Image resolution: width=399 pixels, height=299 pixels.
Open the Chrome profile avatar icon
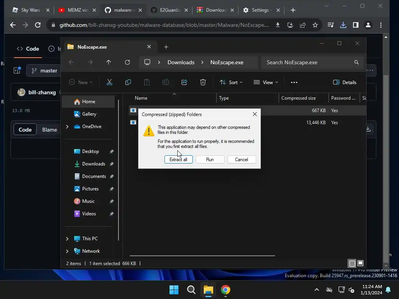click(368, 25)
